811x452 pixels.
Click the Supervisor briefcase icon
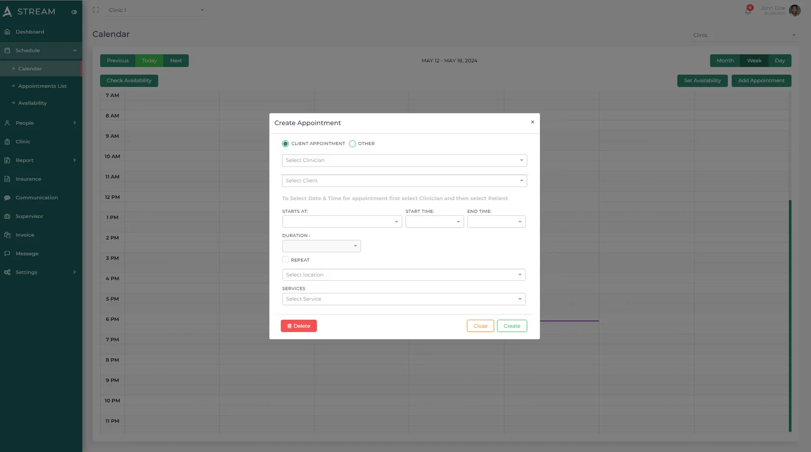[7, 216]
